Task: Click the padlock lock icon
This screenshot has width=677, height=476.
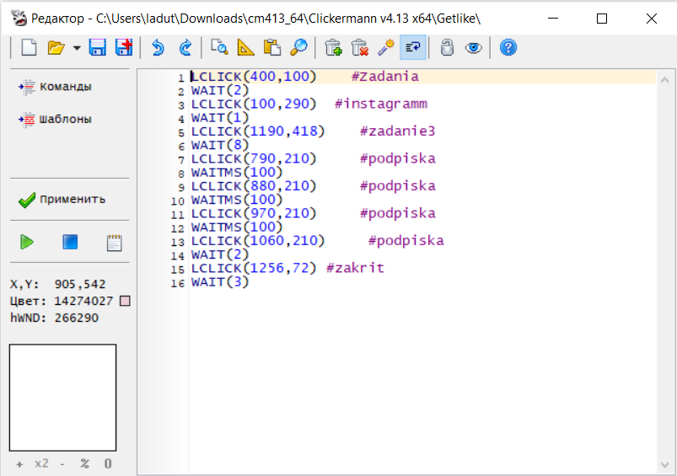Action: tap(448, 47)
